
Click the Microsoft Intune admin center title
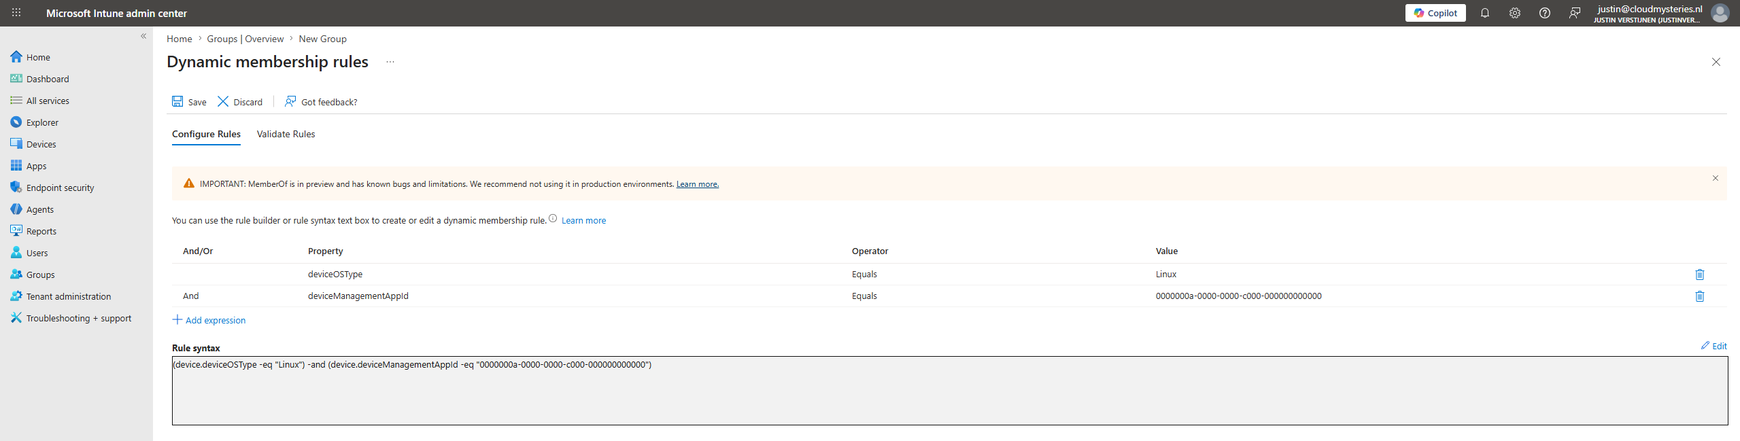click(x=116, y=13)
